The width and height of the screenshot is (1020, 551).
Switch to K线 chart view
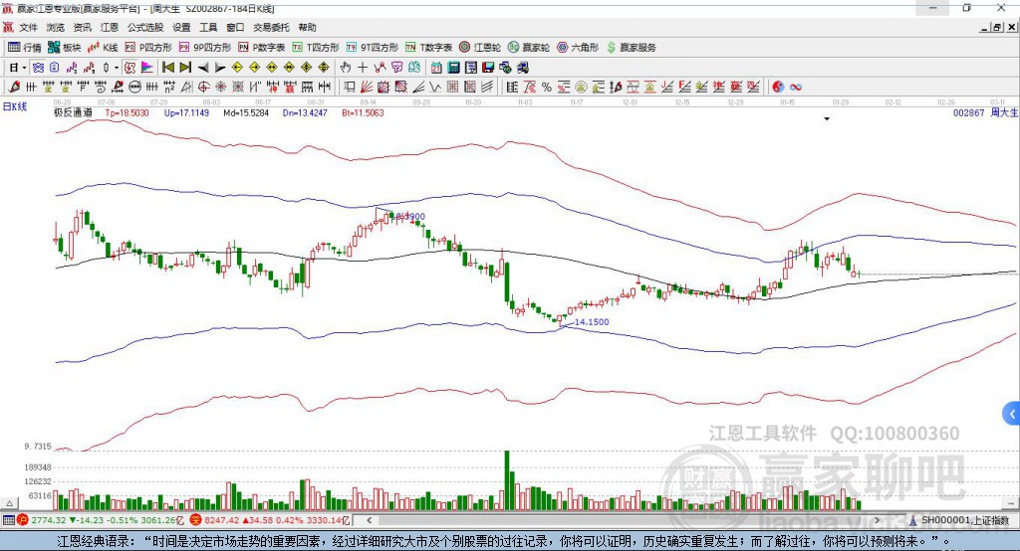pos(103,48)
